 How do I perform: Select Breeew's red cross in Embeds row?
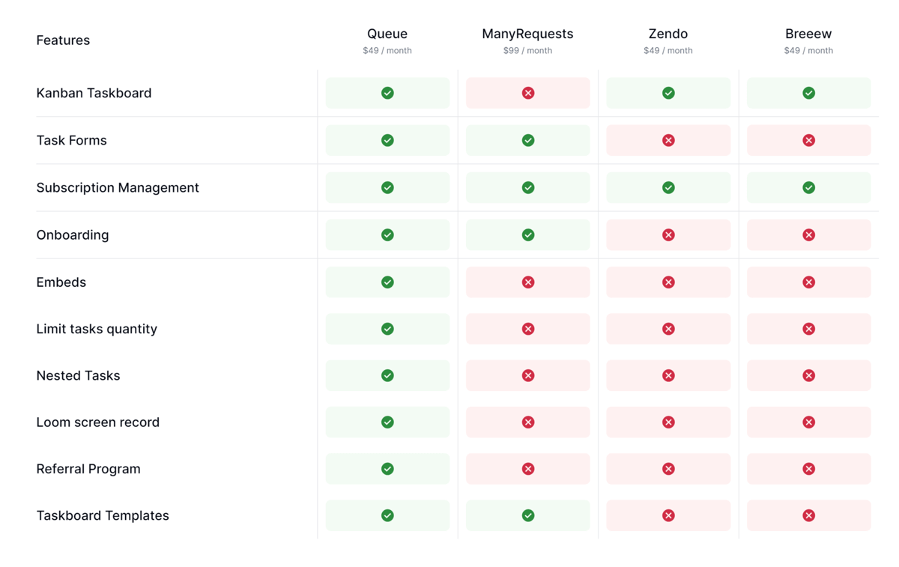coord(809,282)
